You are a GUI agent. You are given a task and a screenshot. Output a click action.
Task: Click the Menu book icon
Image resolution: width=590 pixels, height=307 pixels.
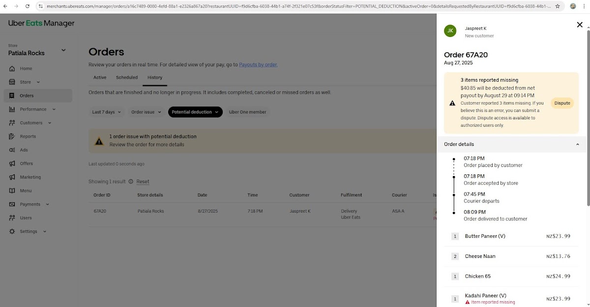click(12, 191)
